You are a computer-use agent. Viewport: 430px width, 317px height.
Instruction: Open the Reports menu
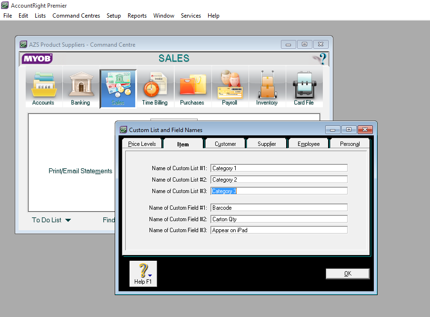tap(137, 16)
